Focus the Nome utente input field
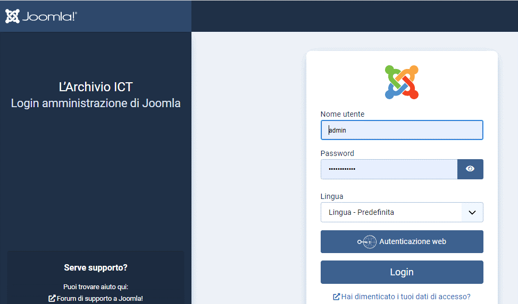This screenshot has width=518, height=304. (x=402, y=130)
